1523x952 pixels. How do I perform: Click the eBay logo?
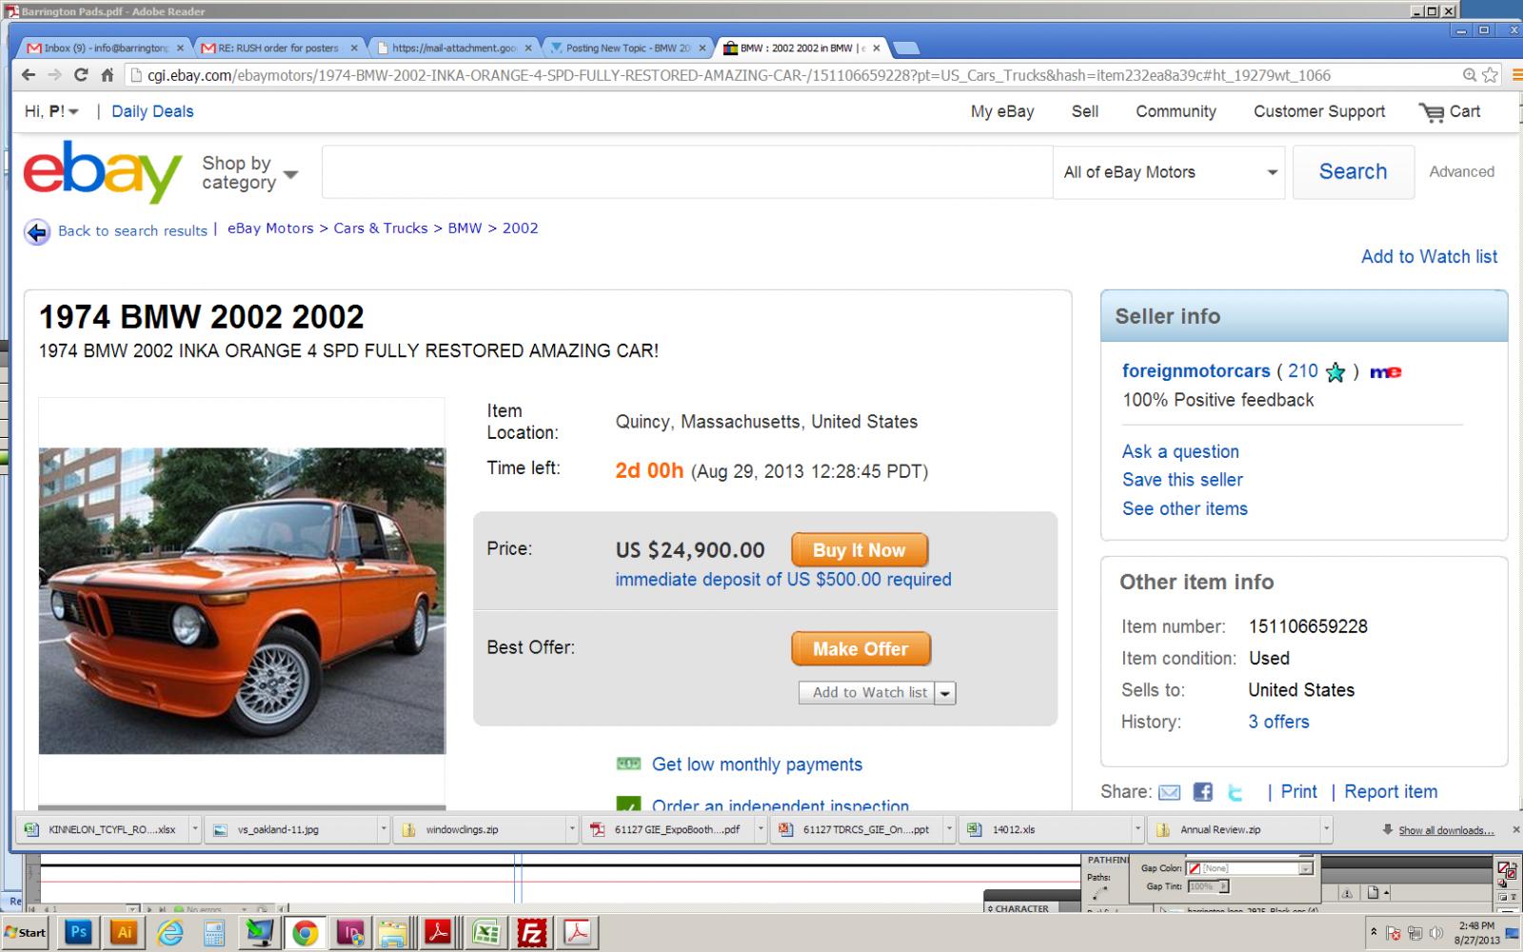click(x=102, y=172)
